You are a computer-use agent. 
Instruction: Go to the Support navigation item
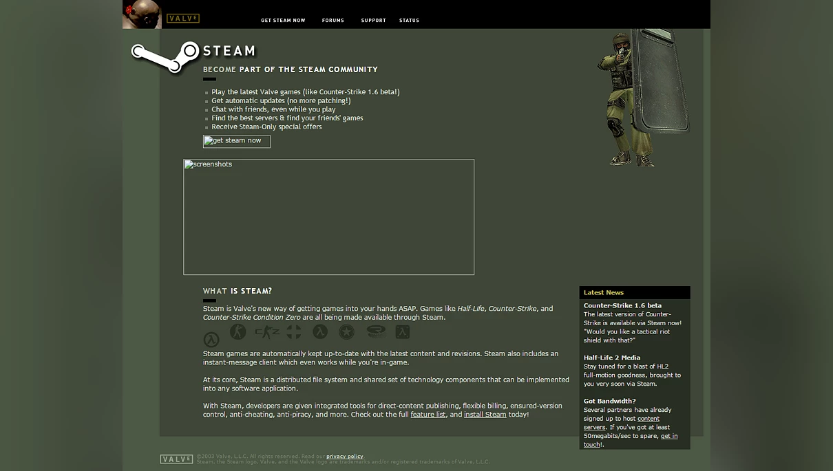pos(374,21)
